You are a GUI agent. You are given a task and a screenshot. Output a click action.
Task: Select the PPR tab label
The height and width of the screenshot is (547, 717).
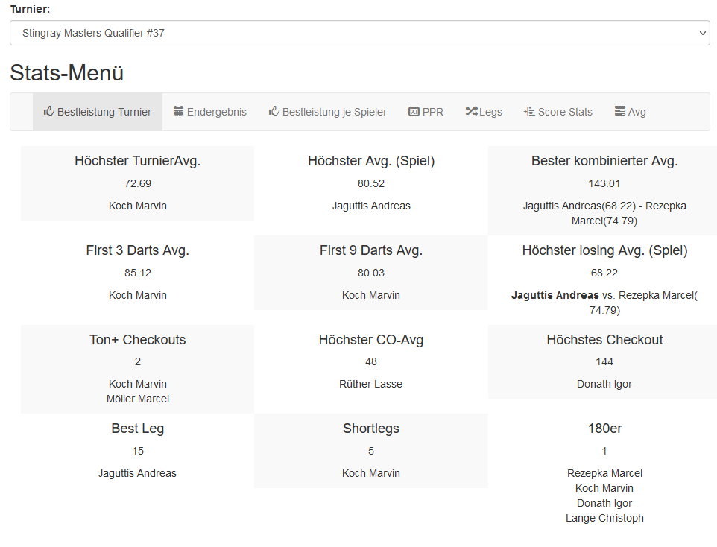(x=432, y=112)
